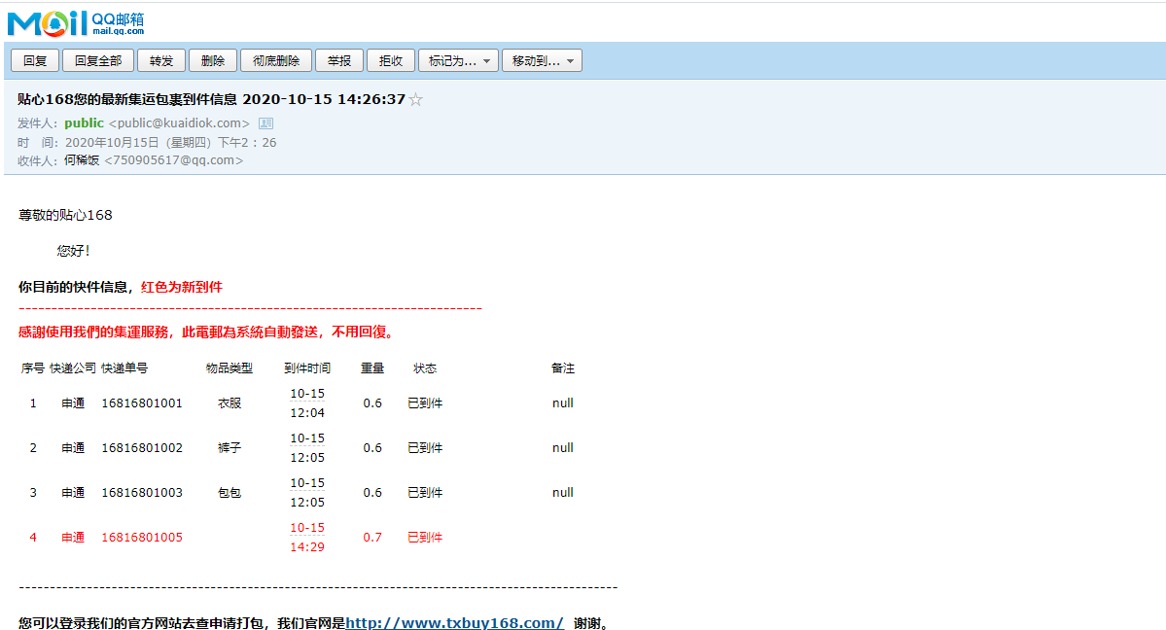
Task: Click the QQ Mail logo
Action: (x=75, y=21)
